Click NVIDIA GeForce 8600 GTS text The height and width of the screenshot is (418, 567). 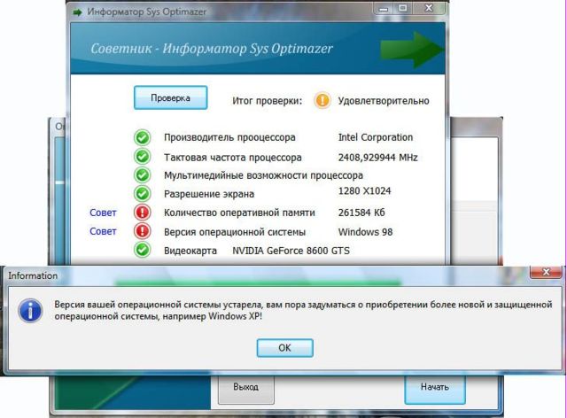pos(291,251)
